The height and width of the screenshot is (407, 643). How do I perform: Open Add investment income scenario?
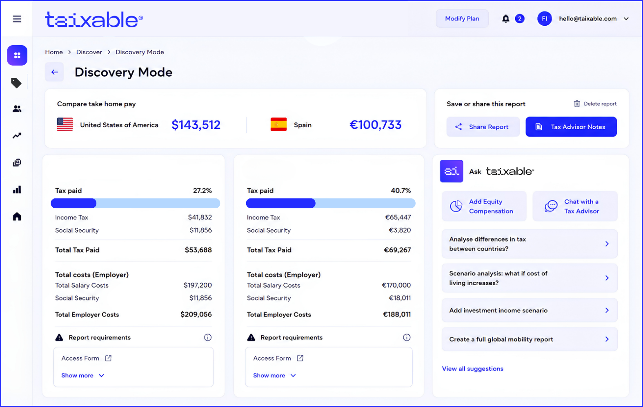click(x=530, y=310)
